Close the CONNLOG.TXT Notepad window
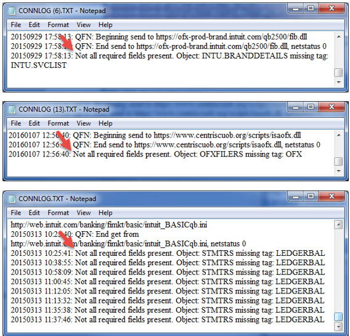350x336 pixels. point(332,197)
